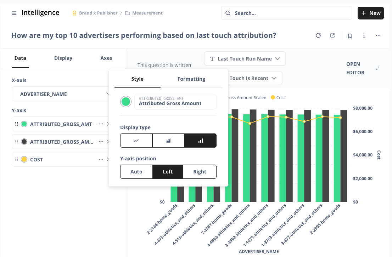Select bar chart display type
Viewport: 392px width, 257px height.
click(200, 141)
